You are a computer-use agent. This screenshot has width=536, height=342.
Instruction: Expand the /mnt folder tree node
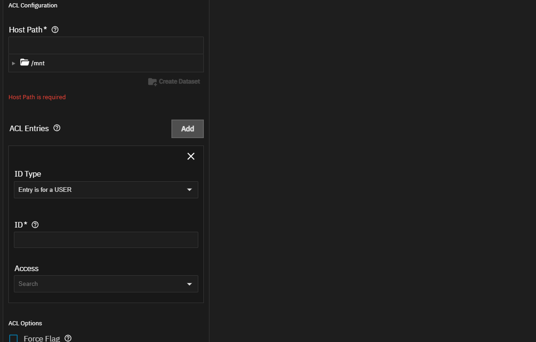(x=14, y=63)
